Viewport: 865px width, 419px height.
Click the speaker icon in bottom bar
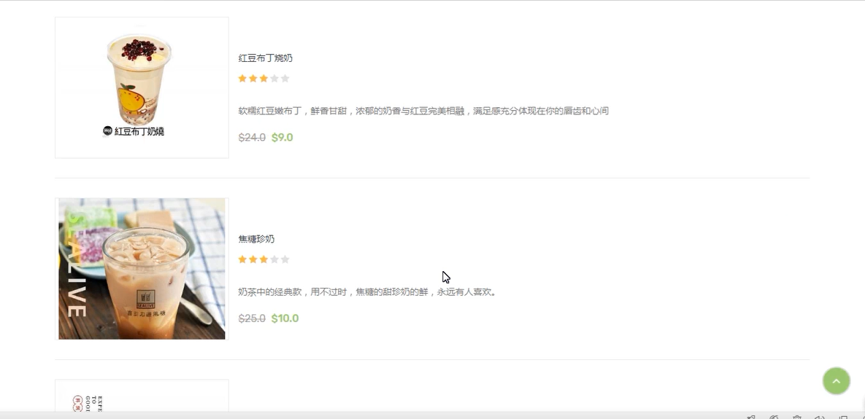point(820,418)
